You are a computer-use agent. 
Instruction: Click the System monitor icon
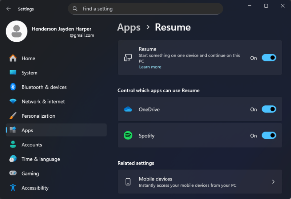[13, 73]
